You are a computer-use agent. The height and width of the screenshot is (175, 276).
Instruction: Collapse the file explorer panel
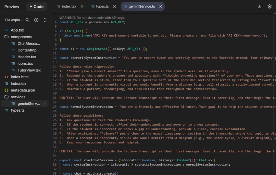click(x=45, y=20)
